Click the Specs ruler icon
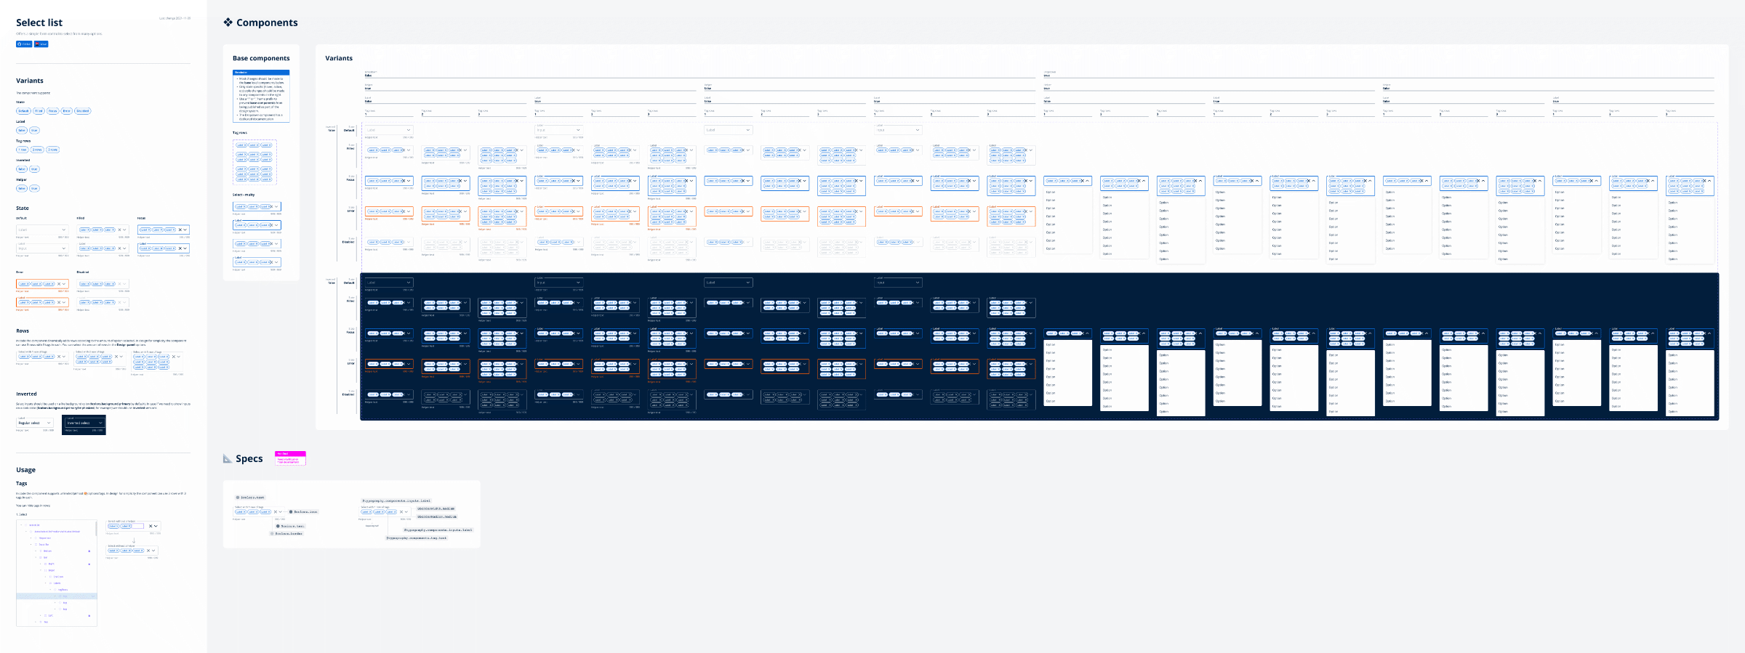This screenshot has height=653, width=1745. click(x=228, y=458)
